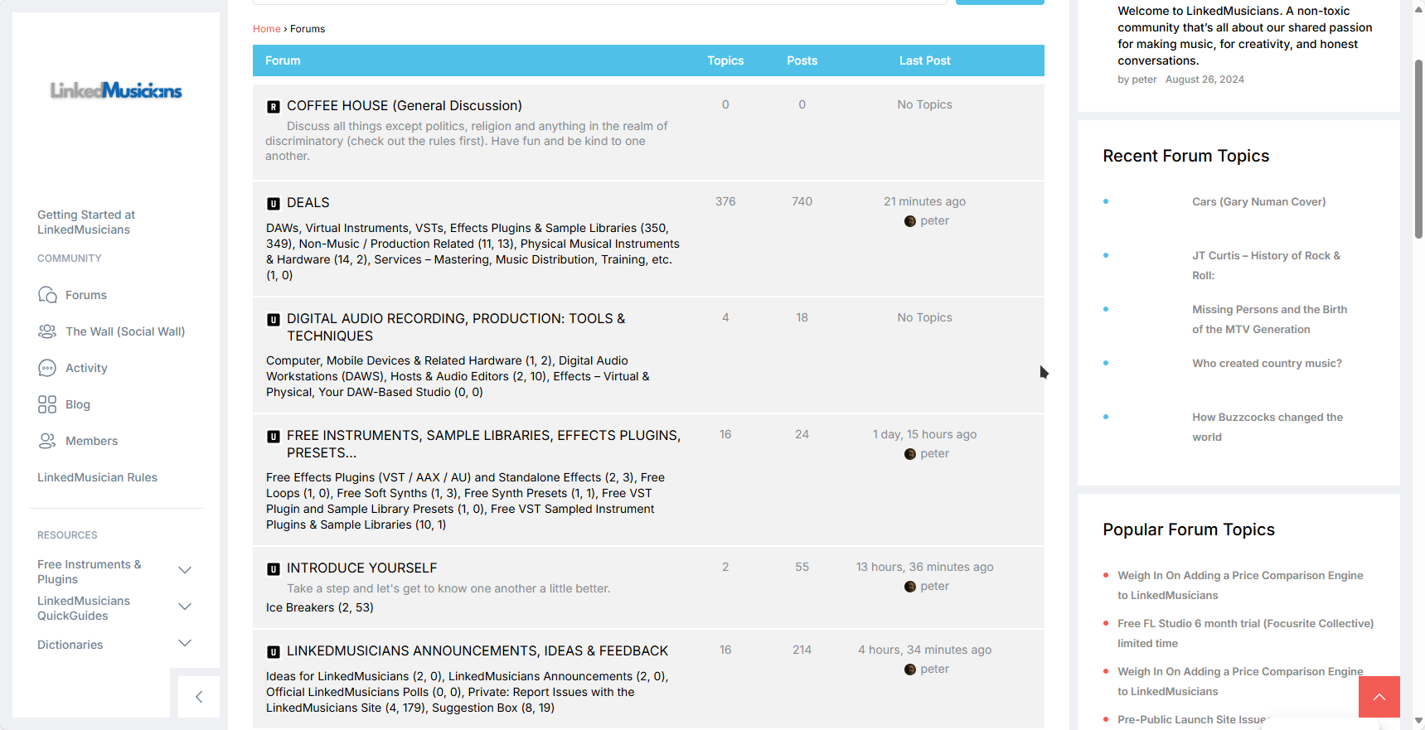Open The Wall social icon in sidebar
Screen dimensions: 1425x730
tap(47, 331)
